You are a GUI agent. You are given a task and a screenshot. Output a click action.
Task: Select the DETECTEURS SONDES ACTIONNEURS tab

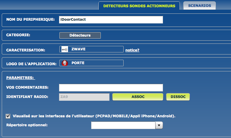[x=139, y=6]
